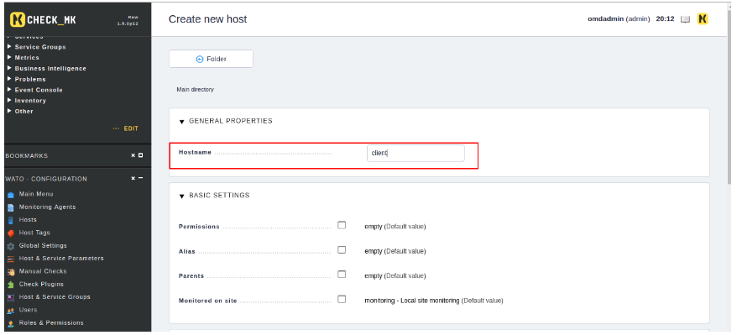Maximize the Bookmarks snapin square icon
The width and height of the screenshot is (737, 335).
click(x=140, y=155)
